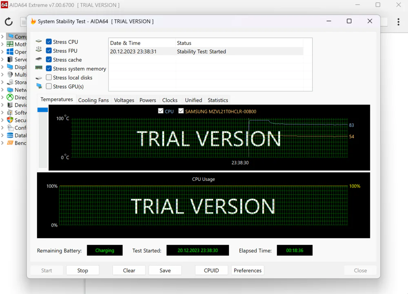Click the cache chip icon beside Stress cache

39,59
